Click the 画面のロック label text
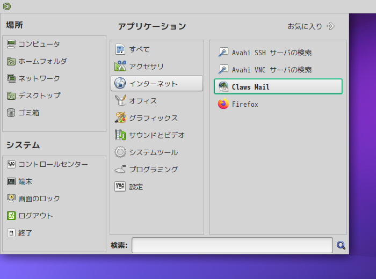The width and height of the screenshot is (376, 279). 39,199
